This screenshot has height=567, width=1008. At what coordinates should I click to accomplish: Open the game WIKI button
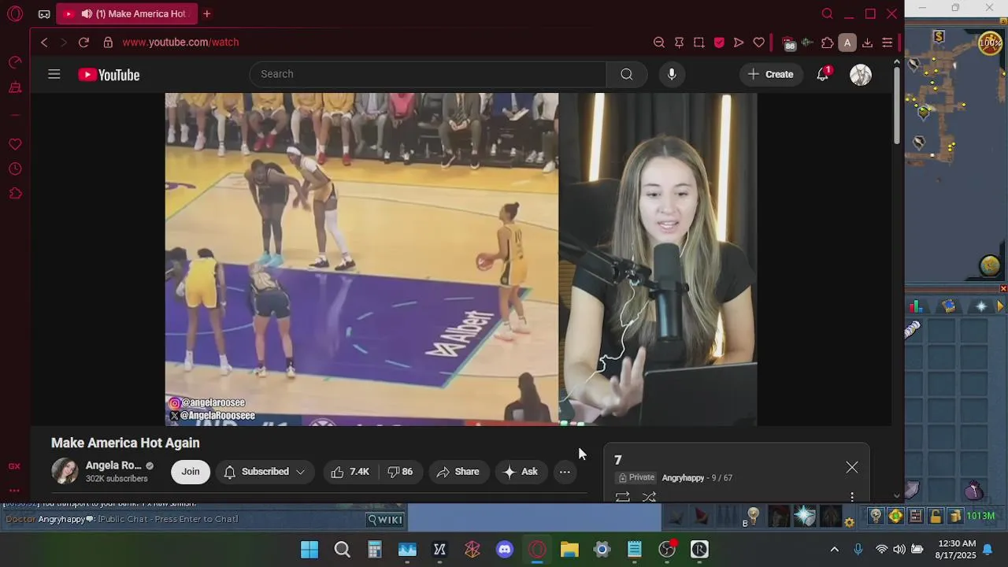[x=386, y=520]
